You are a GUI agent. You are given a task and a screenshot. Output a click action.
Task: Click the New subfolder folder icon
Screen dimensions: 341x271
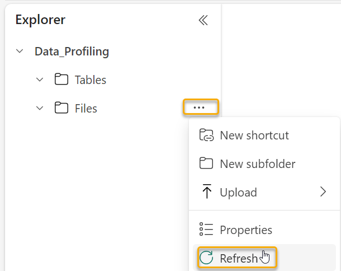206,163
